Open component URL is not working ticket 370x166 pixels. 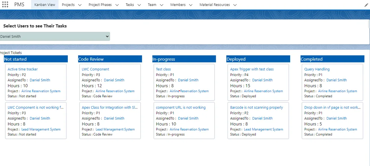pyautogui.click(x=181, y=108)
